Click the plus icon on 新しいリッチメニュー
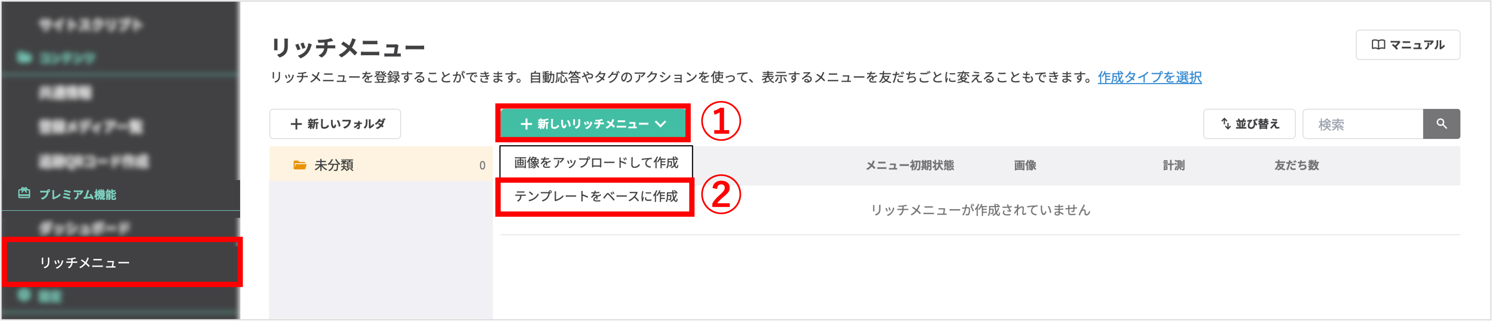 coord(526,124)
